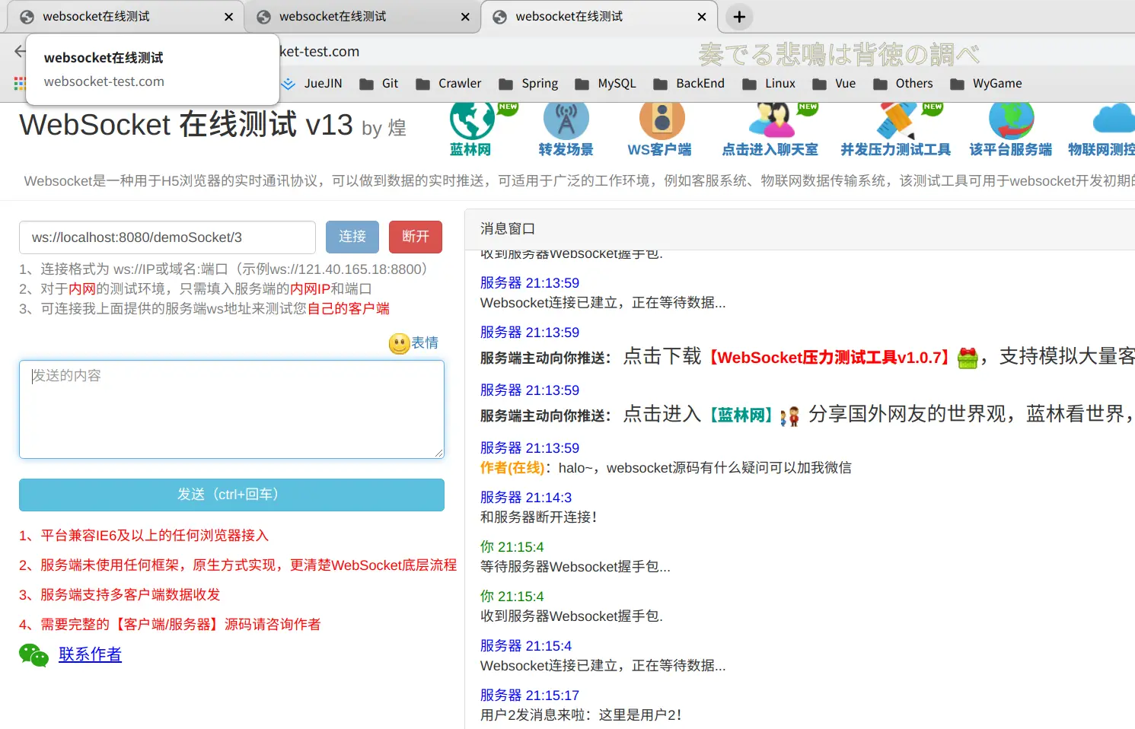Image resolution: width=1135 pixels, height=729 pixels.
Task: Click the message 用户2发消息来啦：这里是用户2!
Action: (x=581, y=715)
